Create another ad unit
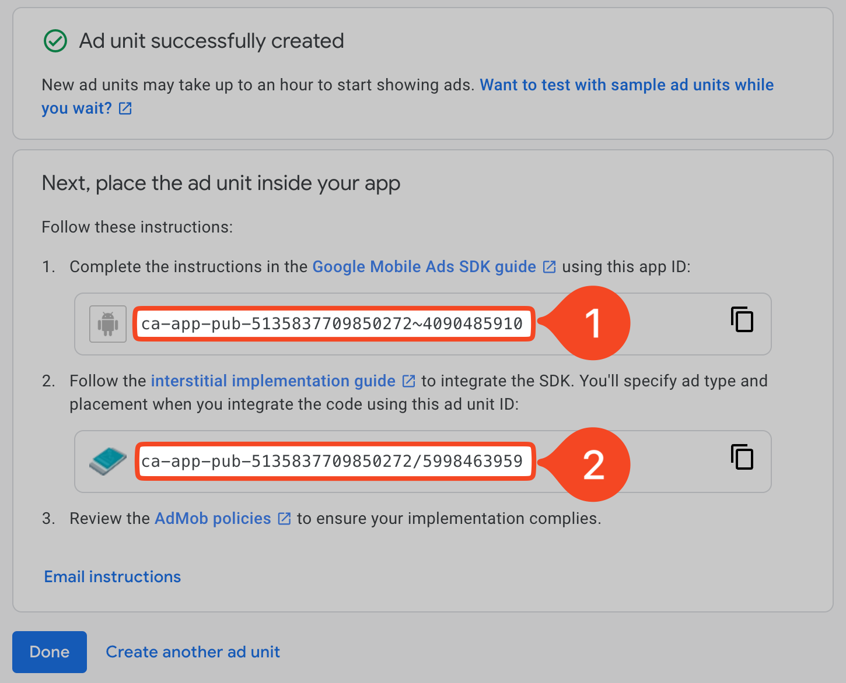846x683 pixels. pos(193,652)
